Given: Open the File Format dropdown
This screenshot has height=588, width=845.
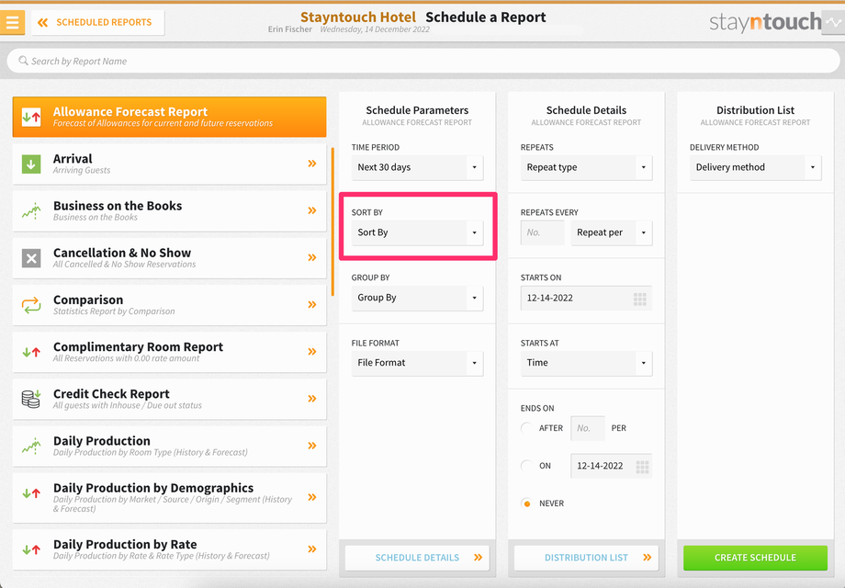Looking at the screenshot, I should (x=417, y=363).
